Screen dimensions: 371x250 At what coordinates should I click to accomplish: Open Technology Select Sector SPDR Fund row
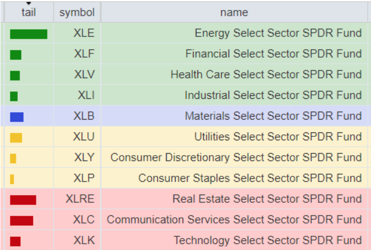[x=268, y=241]
